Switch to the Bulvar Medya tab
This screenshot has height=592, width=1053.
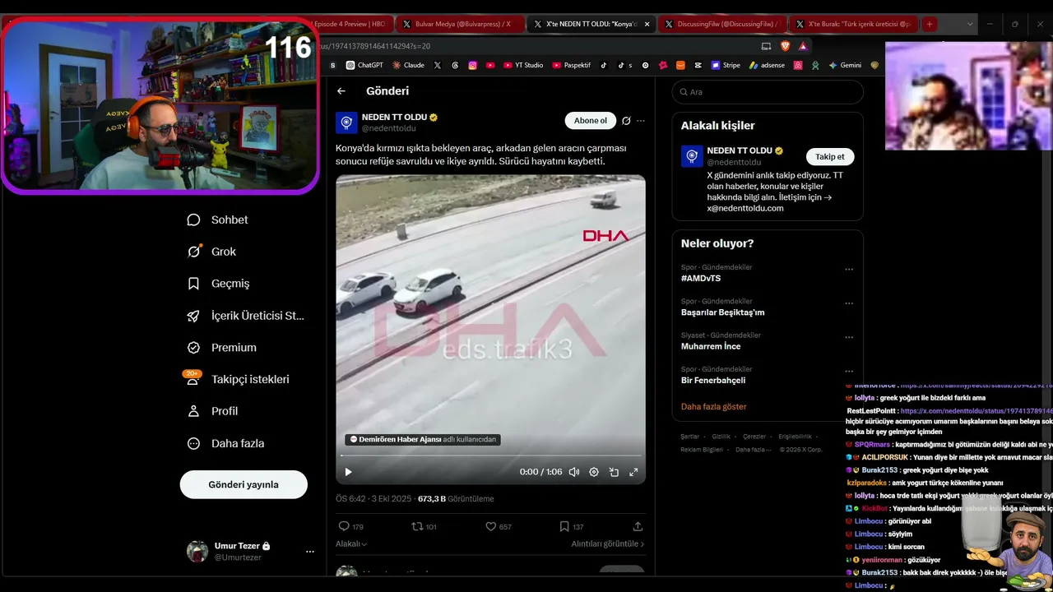pos(457,24)
